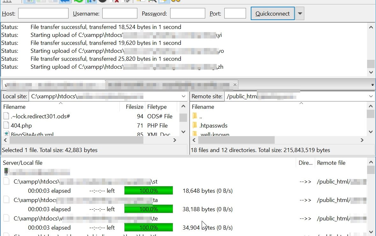
Task: Select the '..' parent folder in remote list
Action: 201,117
